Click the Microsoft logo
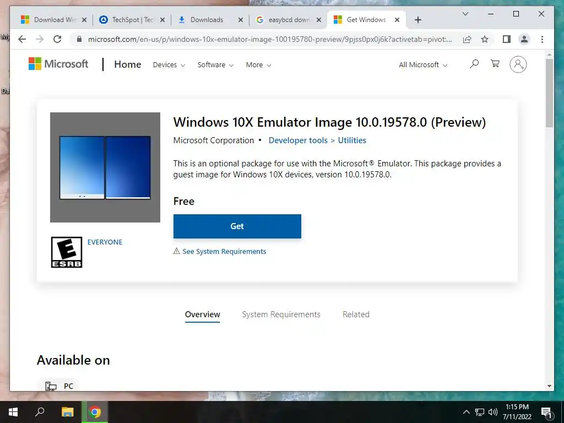This screenshot has width=564, height=423. click(58, 64)
